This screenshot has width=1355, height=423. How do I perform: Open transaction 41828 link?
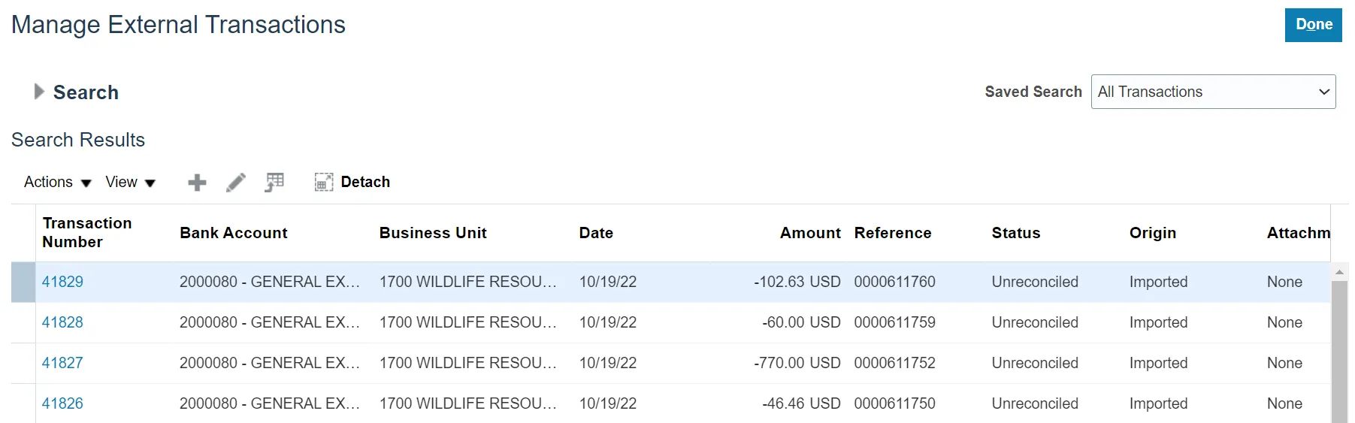[62, 322]
